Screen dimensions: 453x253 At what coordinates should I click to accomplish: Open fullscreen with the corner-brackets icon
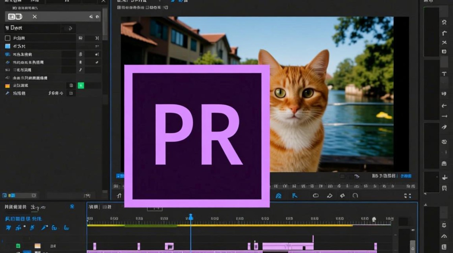click(407, 196)
